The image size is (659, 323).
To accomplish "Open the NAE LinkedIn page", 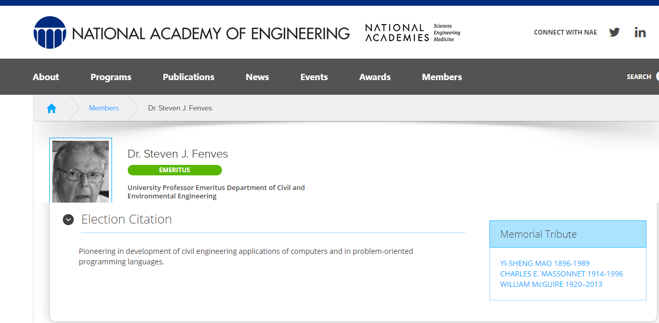I will [640, 32].
